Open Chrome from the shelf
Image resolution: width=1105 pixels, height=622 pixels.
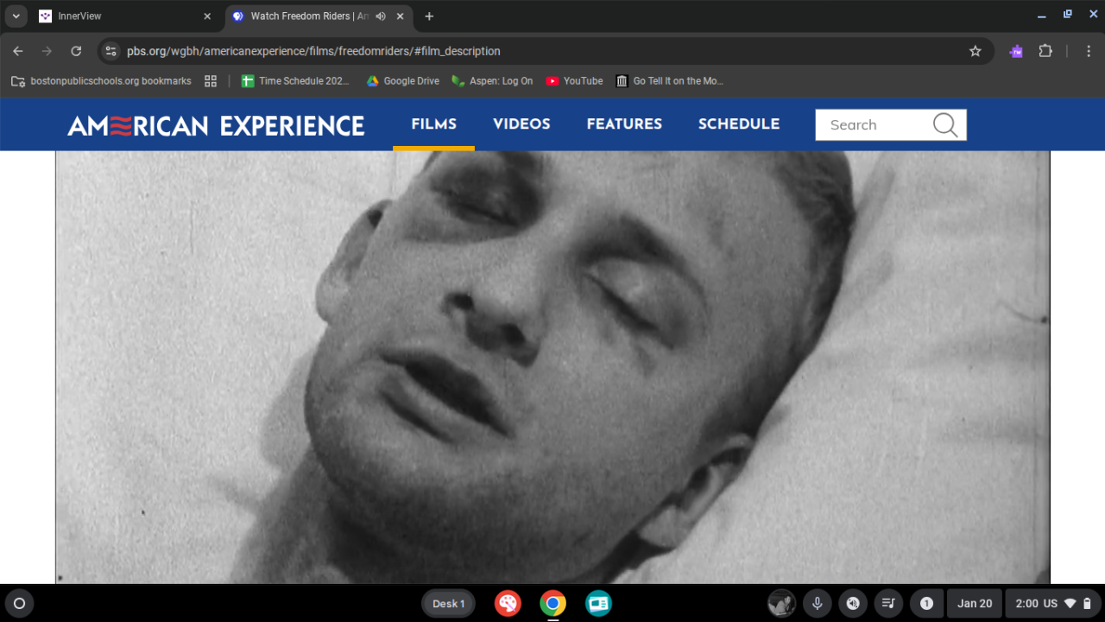pos(552,604)
